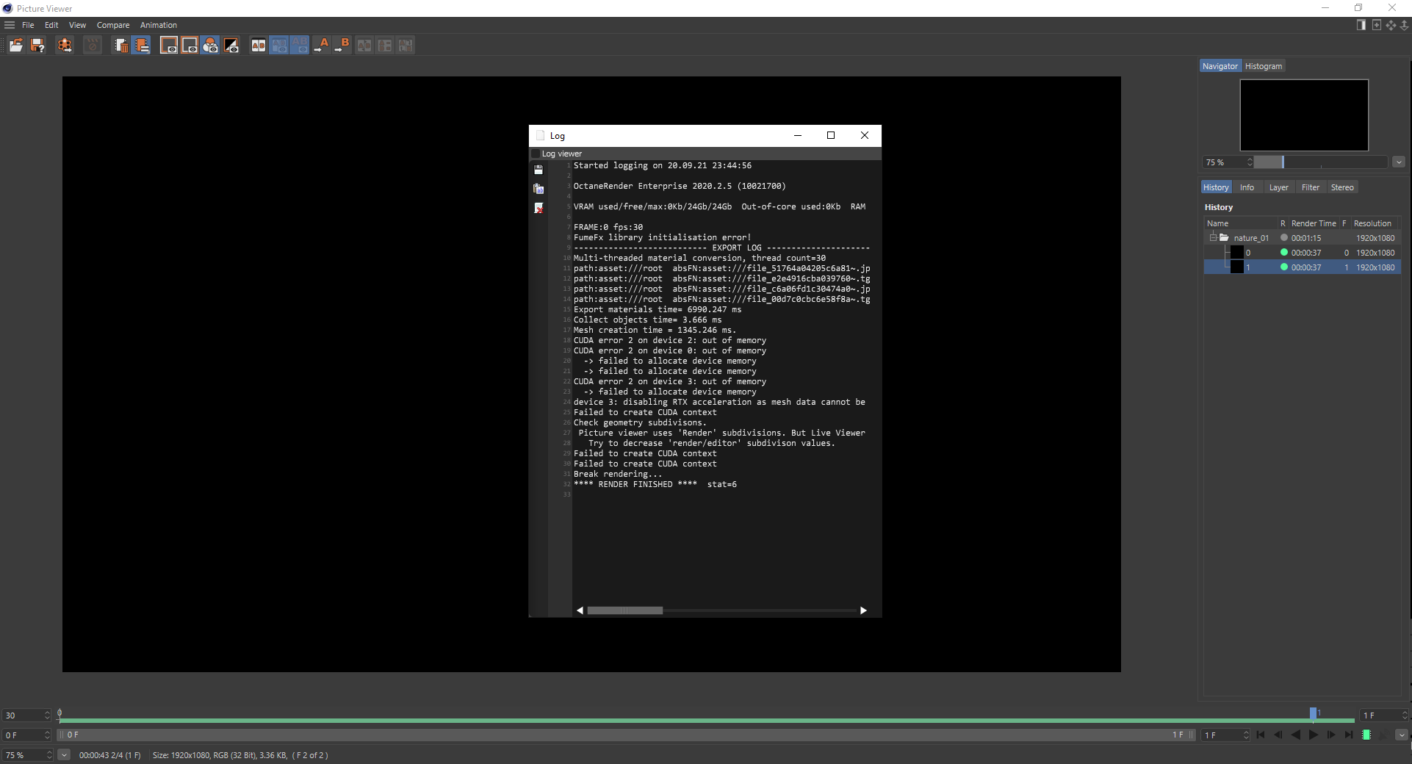1412x764 pixels.
Task: Click the save icon in Log viewer
Action: pyautogui.click(x=538, y=170)
